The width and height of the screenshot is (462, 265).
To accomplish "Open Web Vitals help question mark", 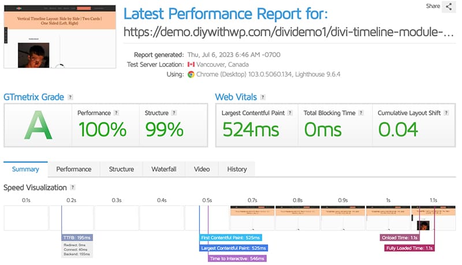I will pos(263,97).
